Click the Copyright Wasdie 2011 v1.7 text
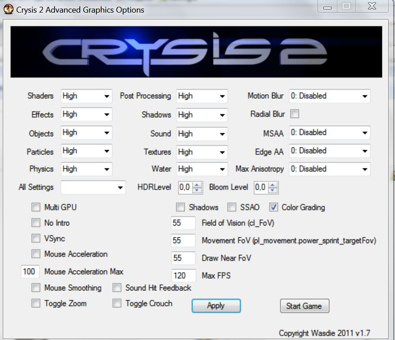Viewport: 395px width, 340px height. (x=324, y=333)
